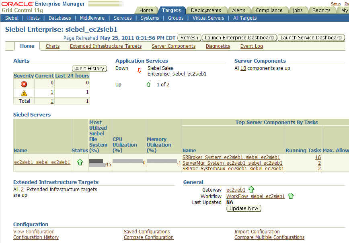Select the Home page sub-tab

coord(27,46)
